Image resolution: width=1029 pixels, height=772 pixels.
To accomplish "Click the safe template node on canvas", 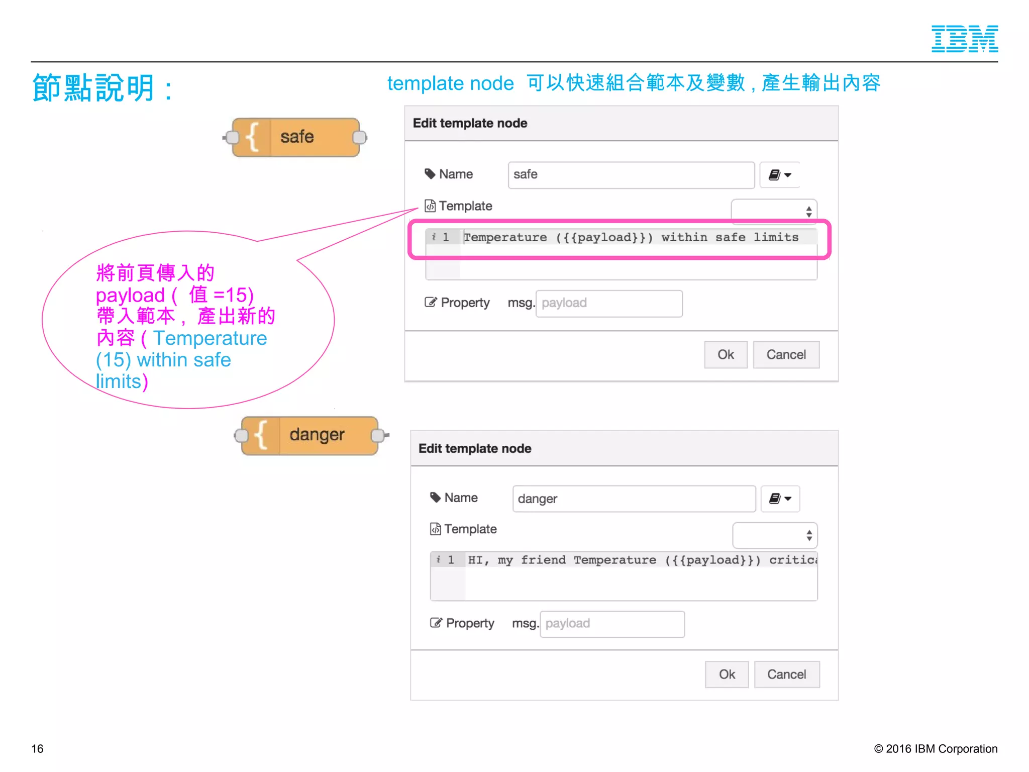I will coord(296,137).
